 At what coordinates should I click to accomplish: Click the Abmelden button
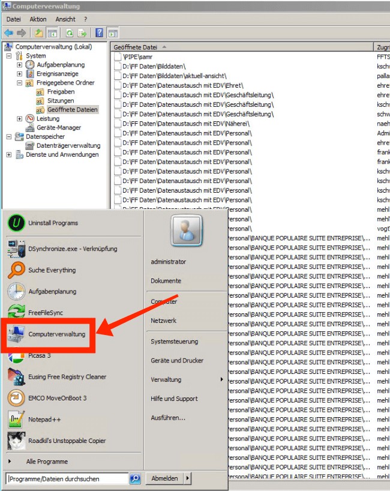pos(164,478)
